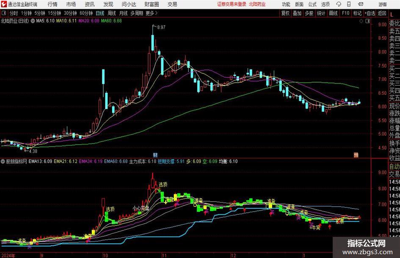Select the 日线 period tab
This screenshot has height=258, width=400.
(100, 13)
